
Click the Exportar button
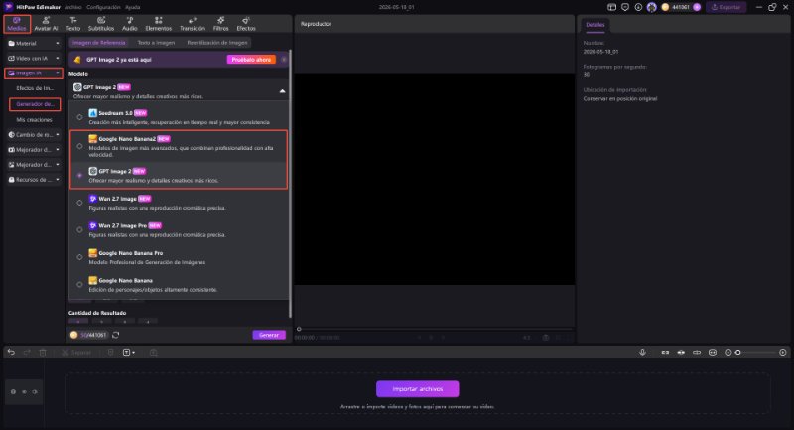727,7
